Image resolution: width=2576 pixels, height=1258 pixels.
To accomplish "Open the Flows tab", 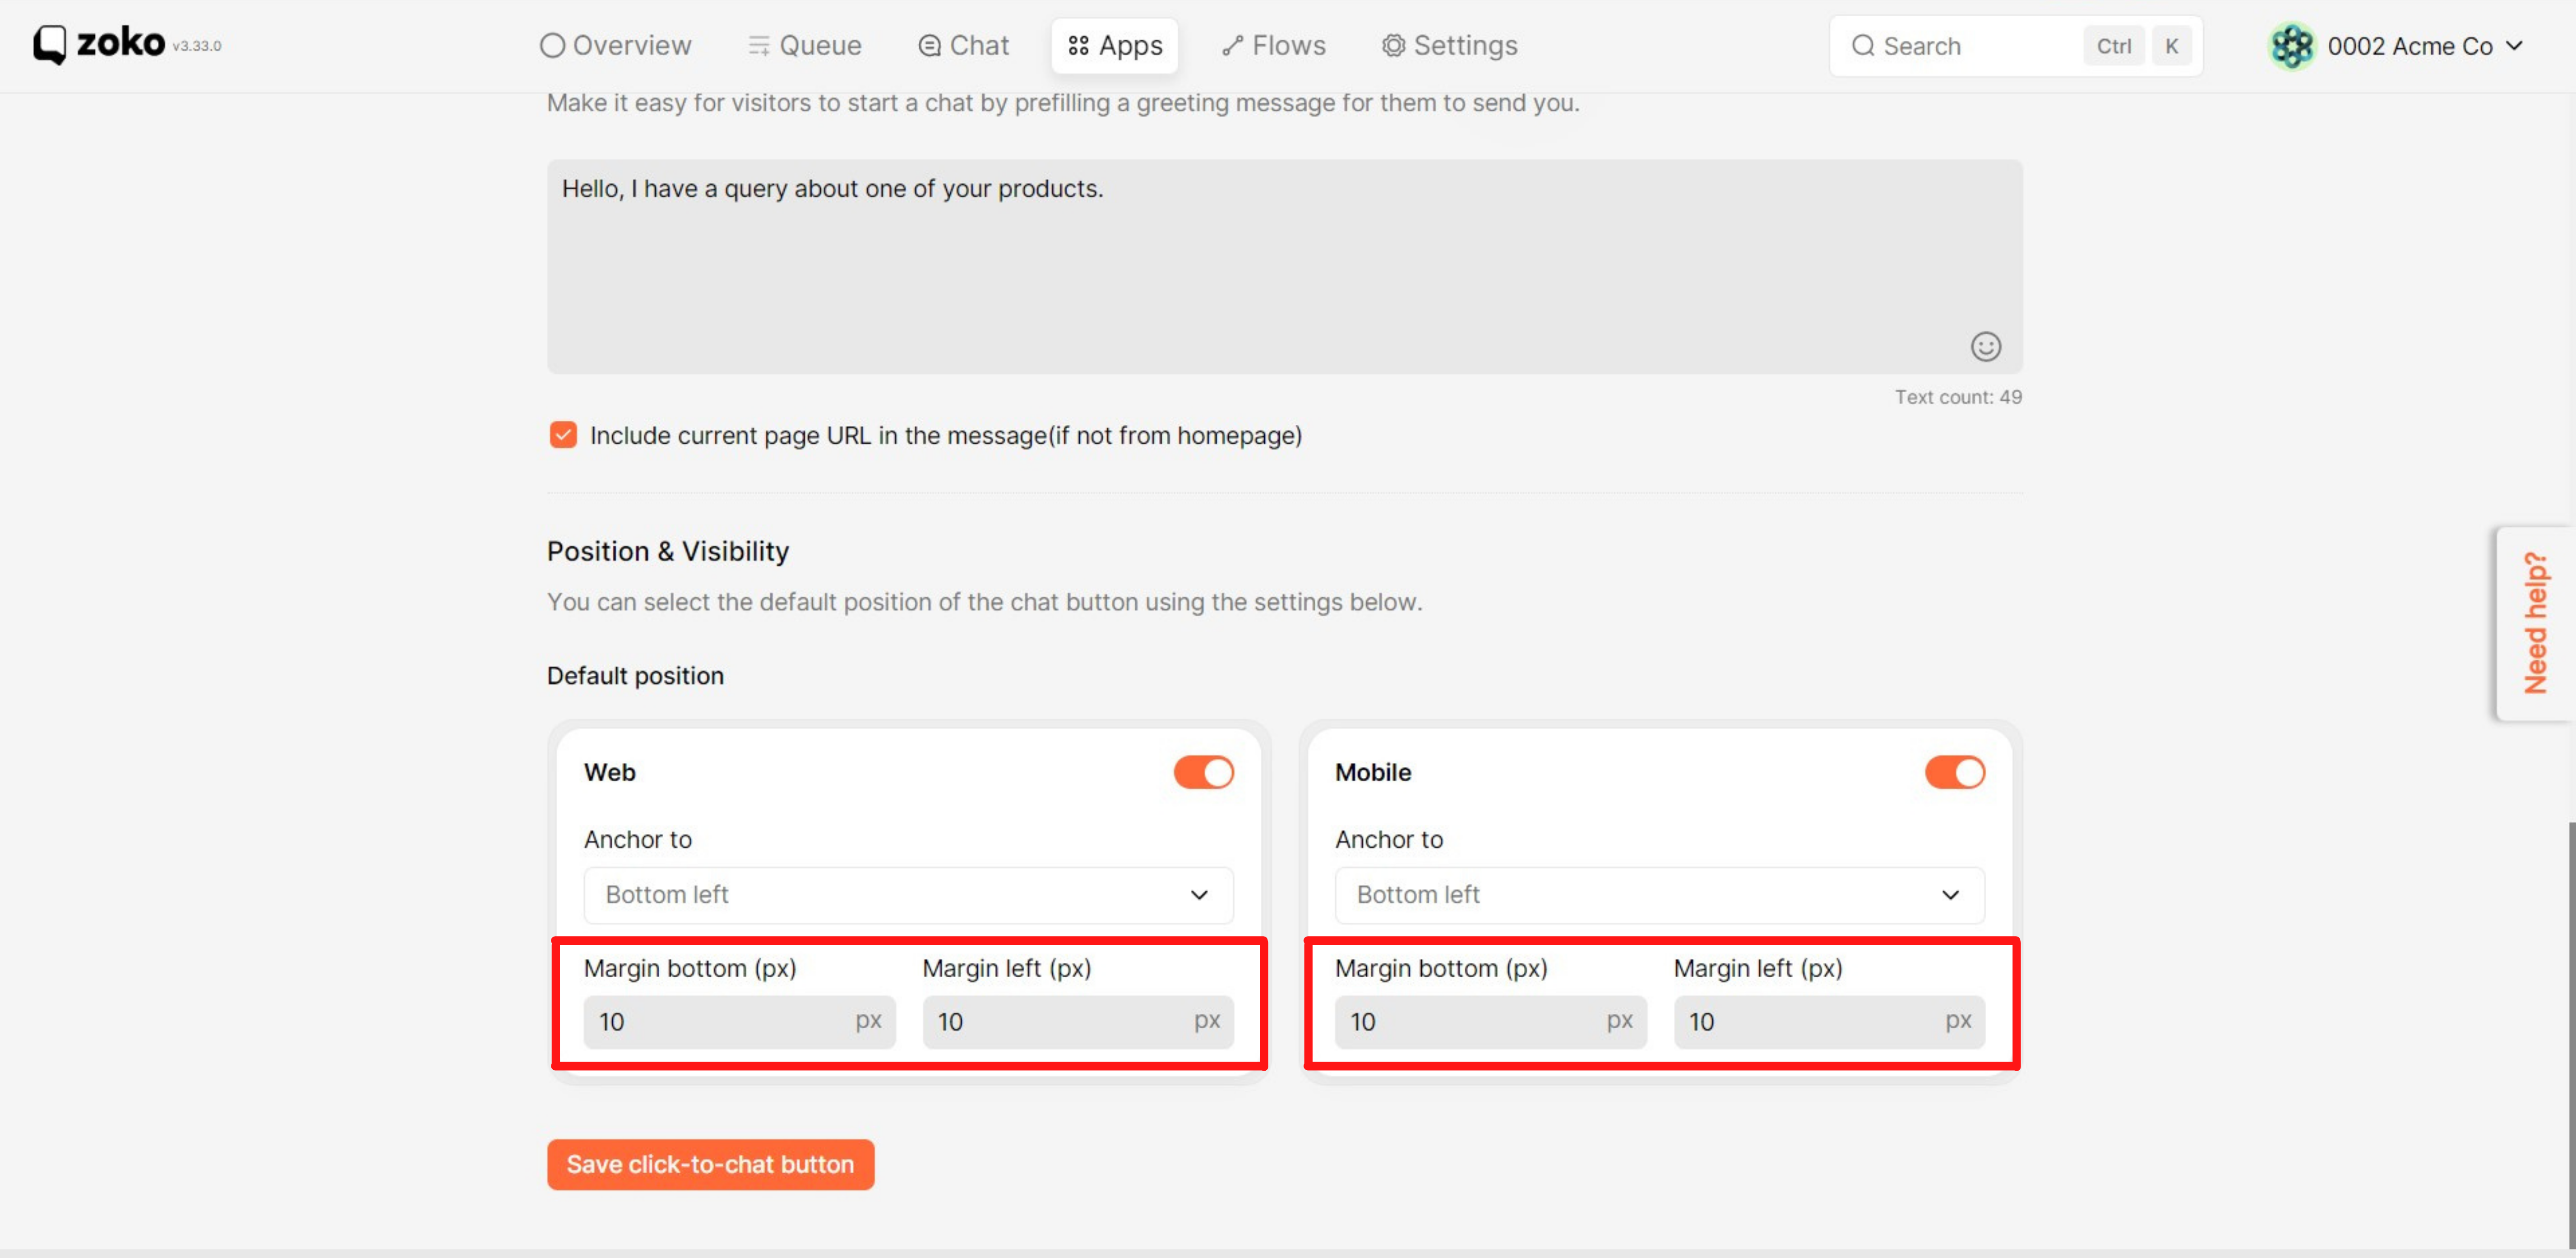I will pos(1274,46).
